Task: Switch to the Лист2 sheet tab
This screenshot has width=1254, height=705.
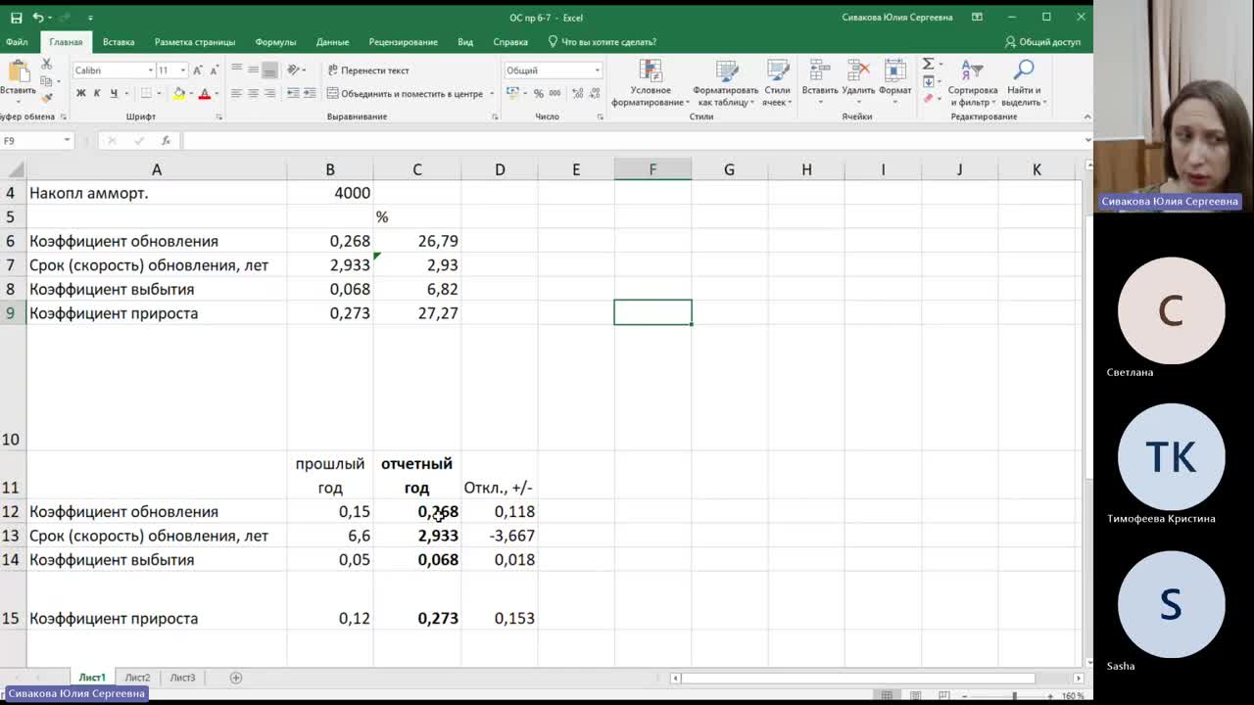Action: click(137, 678)
